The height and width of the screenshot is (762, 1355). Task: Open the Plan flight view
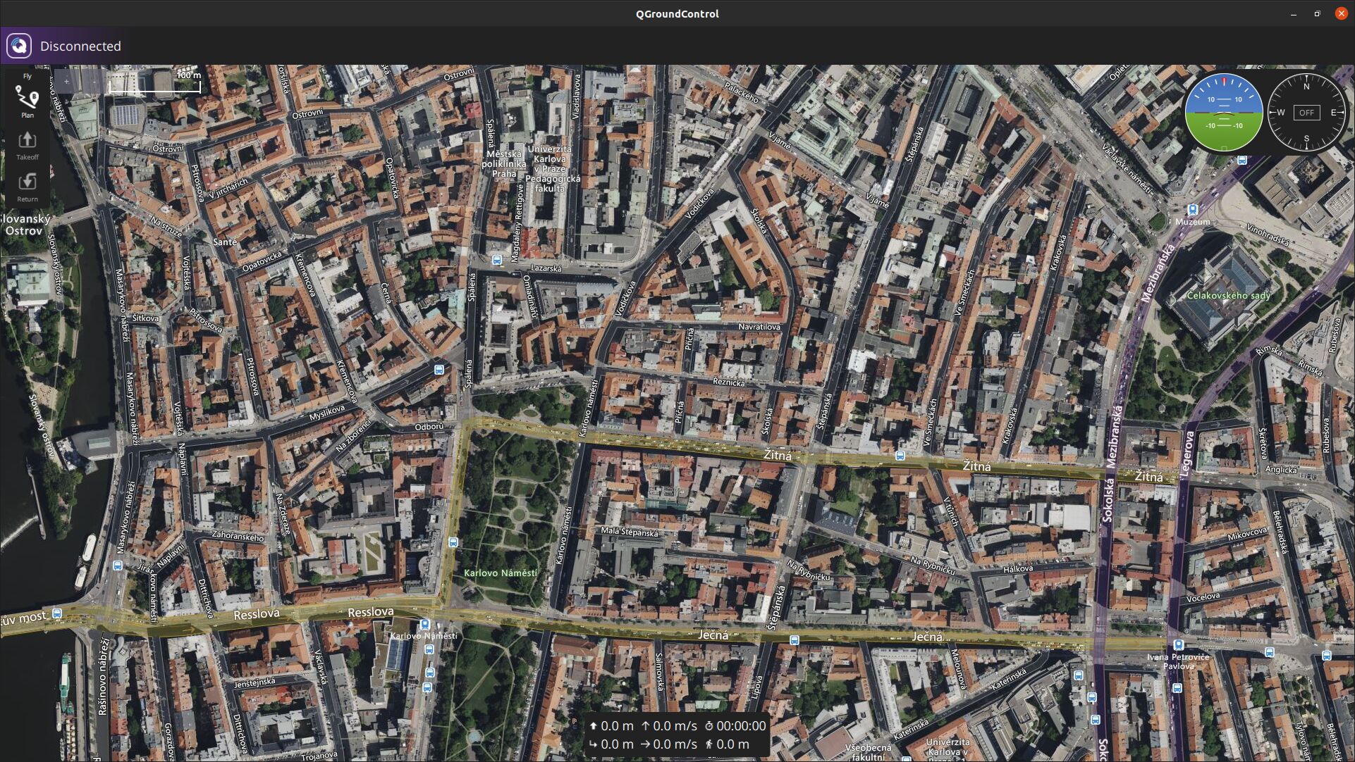pyautogui.click(x=27, y=101)
